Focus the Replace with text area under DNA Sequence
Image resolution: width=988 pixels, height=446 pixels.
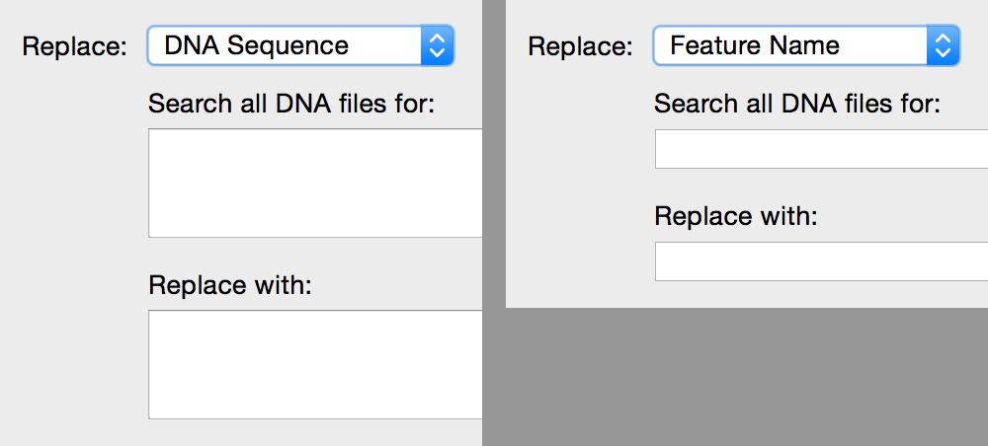(x=315, y=364)
